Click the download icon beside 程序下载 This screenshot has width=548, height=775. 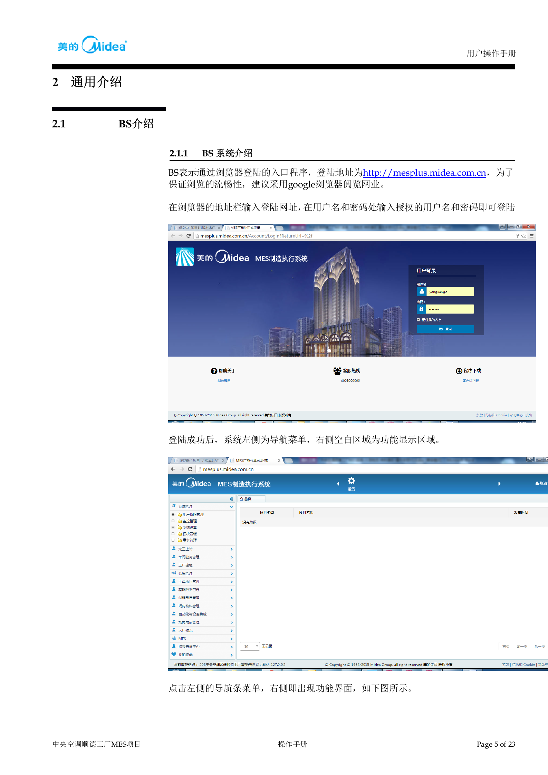point(459,371)
